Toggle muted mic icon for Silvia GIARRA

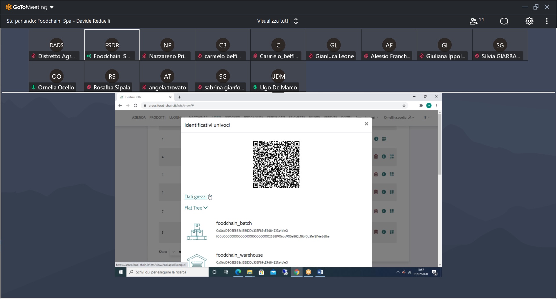pyautogui.click(x=477, y=56)
